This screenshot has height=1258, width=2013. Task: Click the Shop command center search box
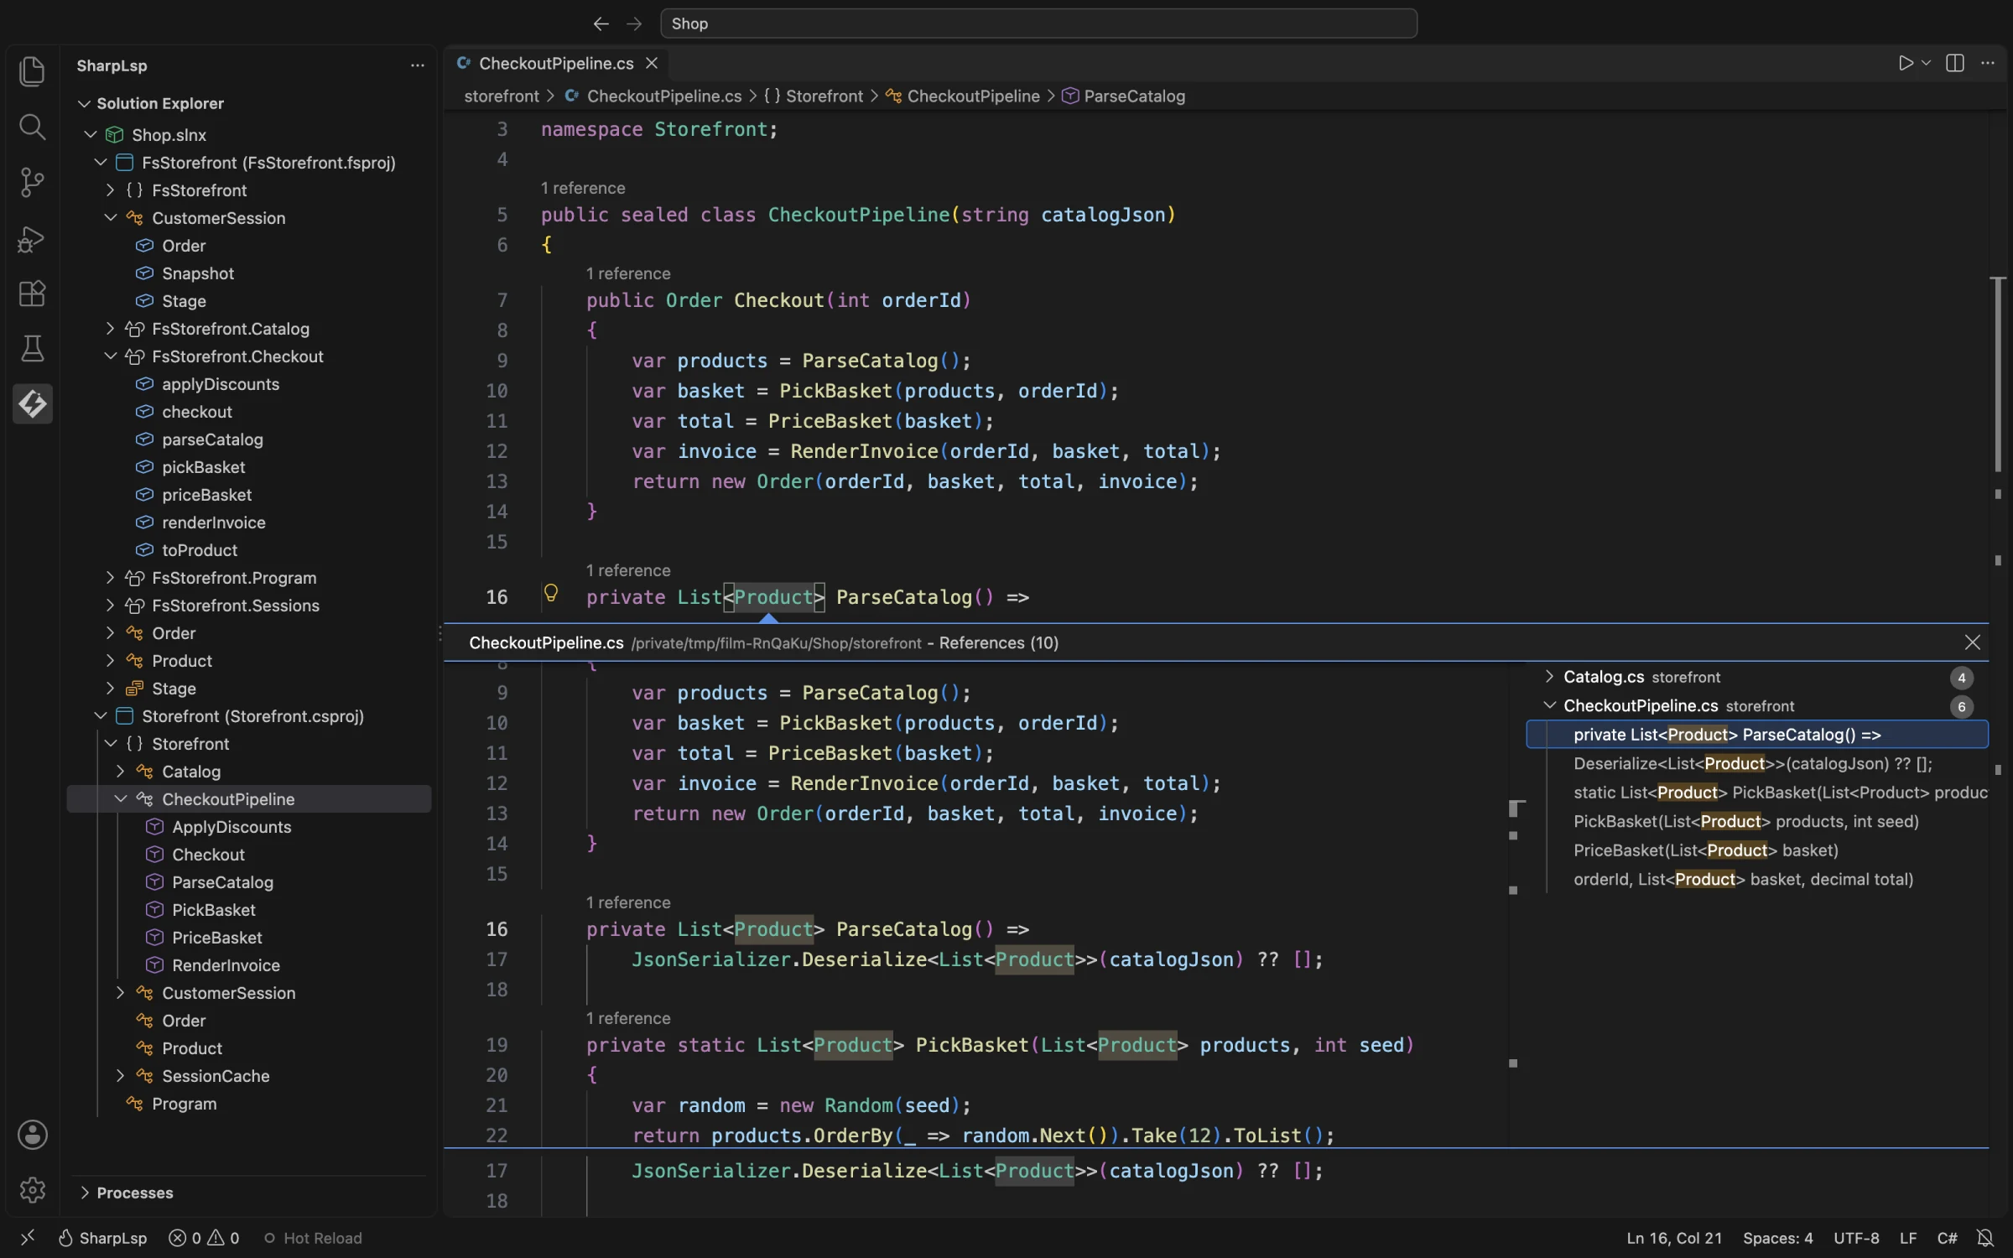(x=1038, y=23)
